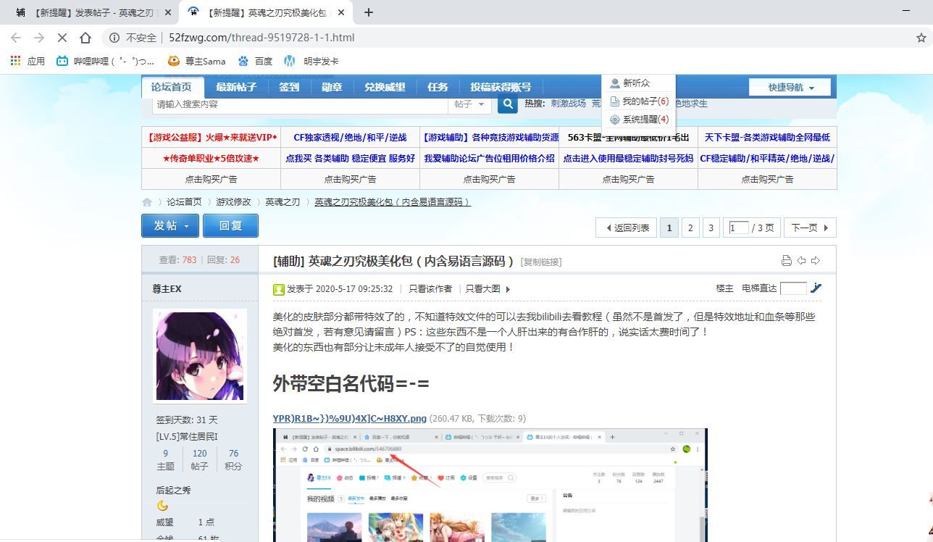Expand the 只看大图 option arrow
The width and height of the screenshot is (933, 542).
click(508, 289)
